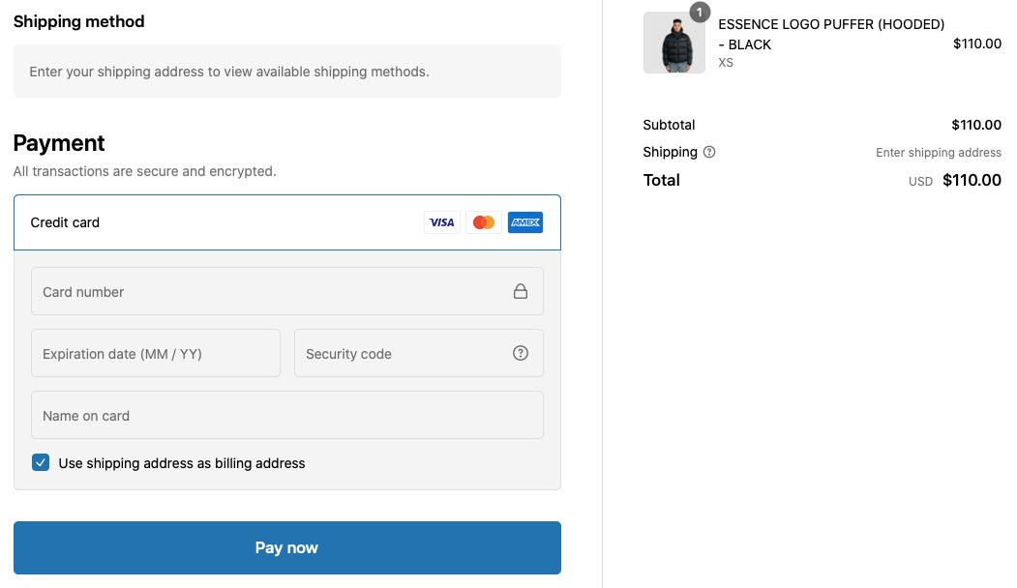Click the Essence Logo Puffer product title

point(831,35)
